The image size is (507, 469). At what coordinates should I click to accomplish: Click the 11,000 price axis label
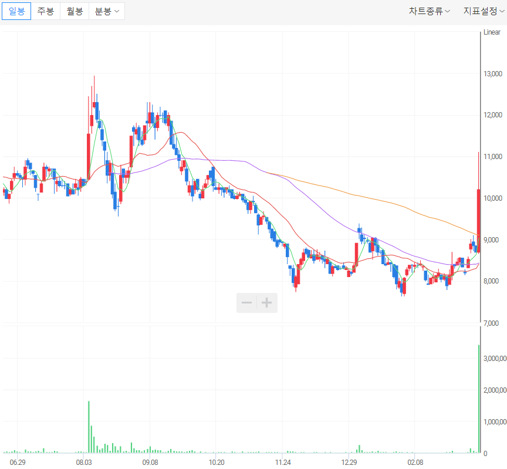pos(493,157)
